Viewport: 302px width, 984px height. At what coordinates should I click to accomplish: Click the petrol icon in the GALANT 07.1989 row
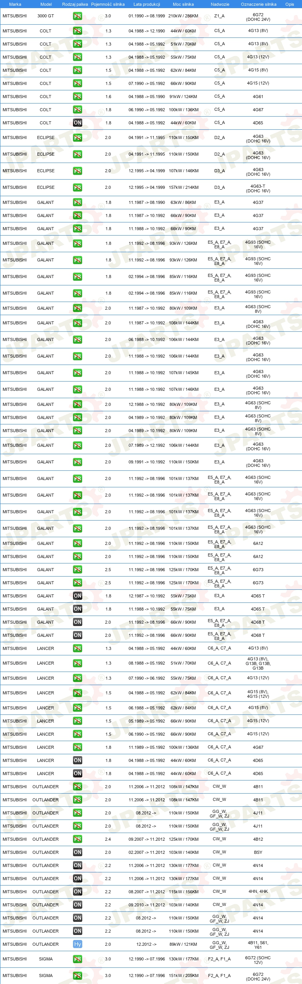77,445
